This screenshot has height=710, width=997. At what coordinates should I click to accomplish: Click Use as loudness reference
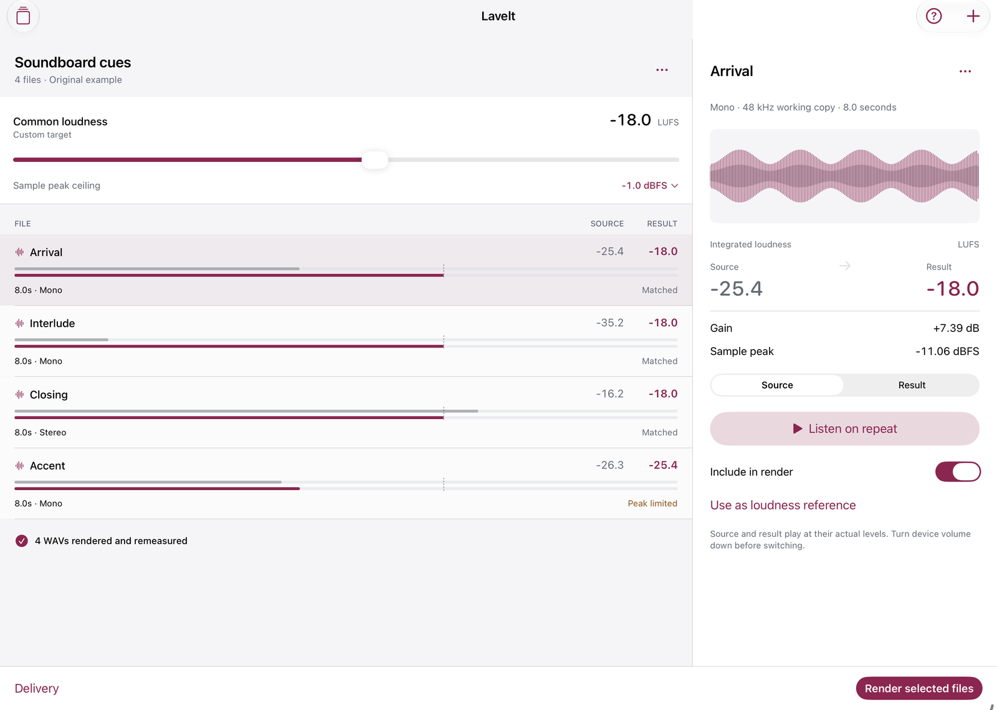[x=783, y=505]
